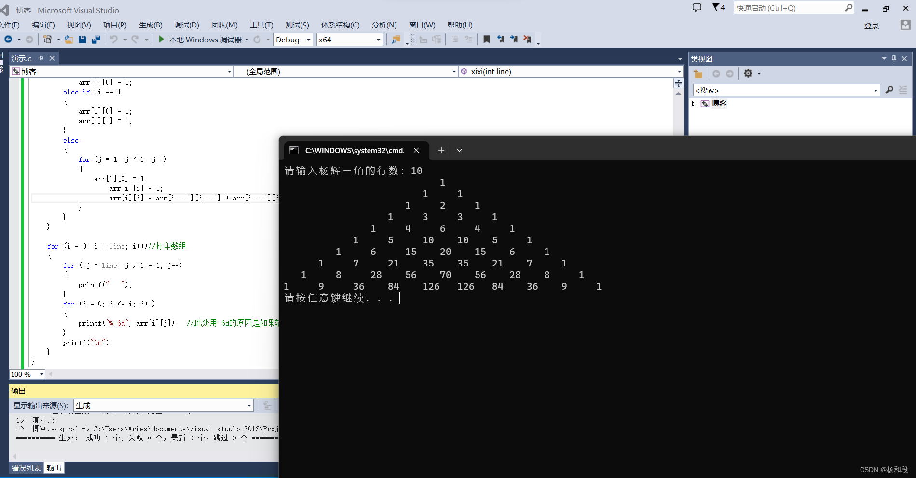
Task: Click the code line arr[i][j] = arr[i - 1][j - 1]
Action: pos(194,198)
